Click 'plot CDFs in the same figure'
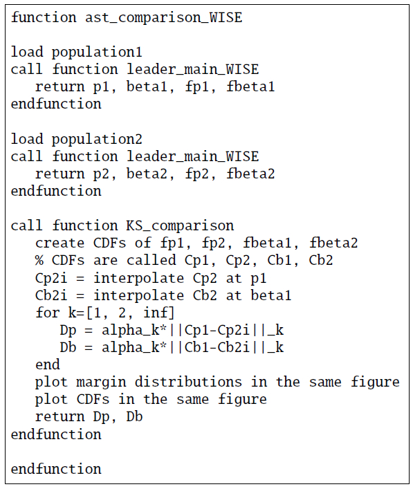 151,400
